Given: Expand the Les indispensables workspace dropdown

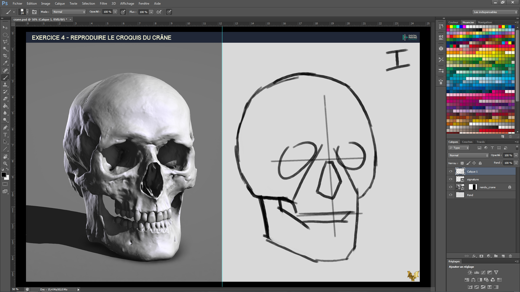Looking at the screenshot, I should pyautogui.click(x=495, y=12).
